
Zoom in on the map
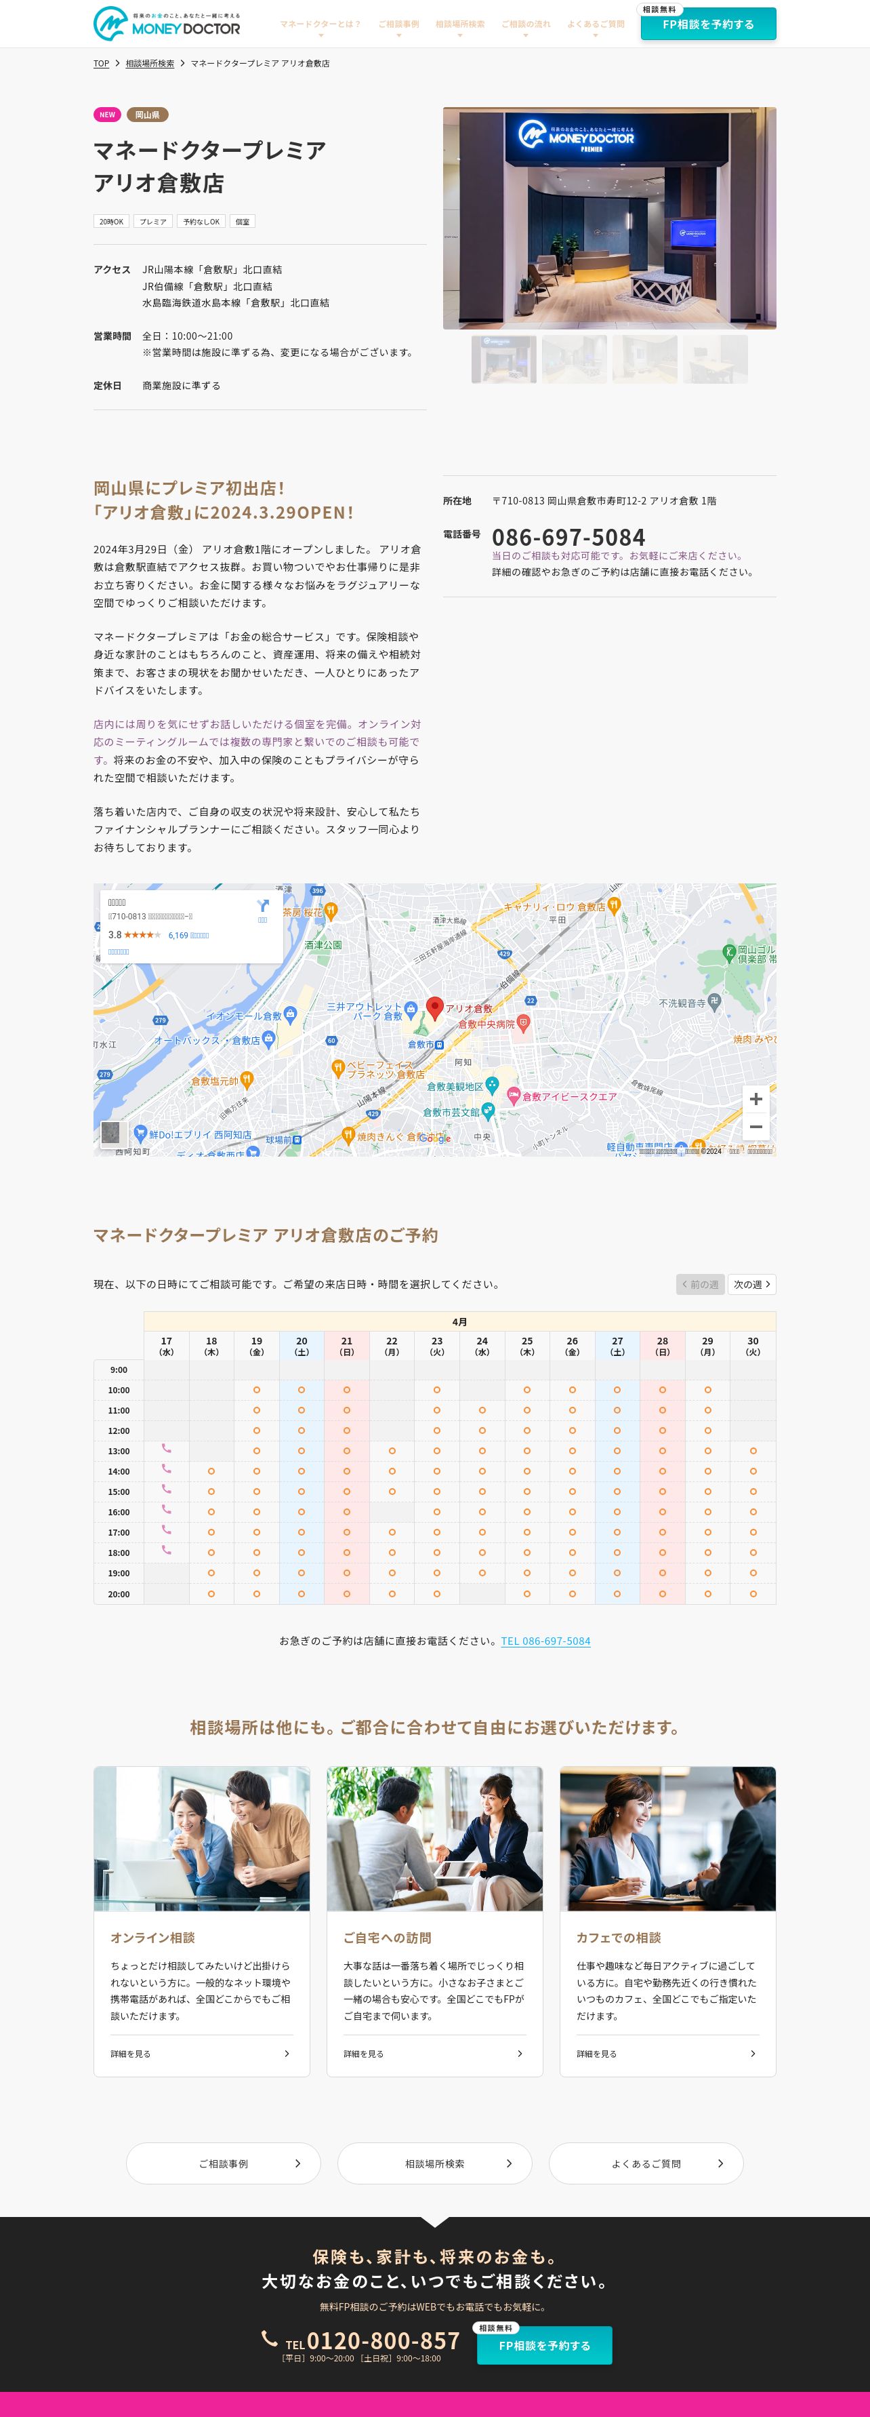tap(755, 1099)
